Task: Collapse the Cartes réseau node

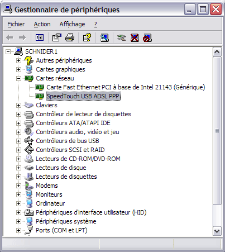Action: [18, 78]
